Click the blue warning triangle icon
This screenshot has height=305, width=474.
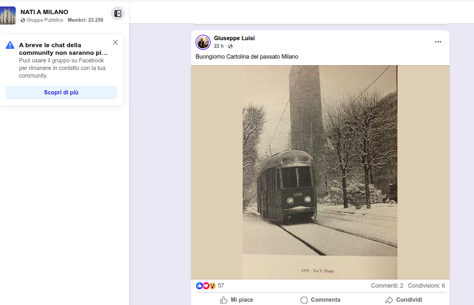click(x=10, y=45)
